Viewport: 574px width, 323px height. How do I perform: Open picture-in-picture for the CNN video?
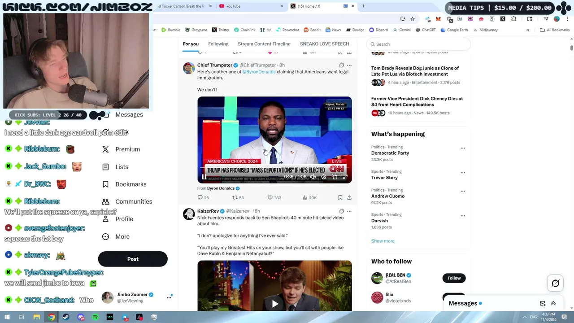tap(335, 177)
